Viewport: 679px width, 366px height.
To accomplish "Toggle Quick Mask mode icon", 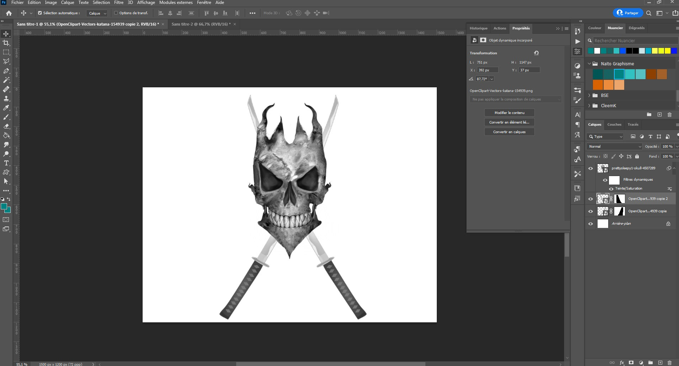I will tap(6, 220).
